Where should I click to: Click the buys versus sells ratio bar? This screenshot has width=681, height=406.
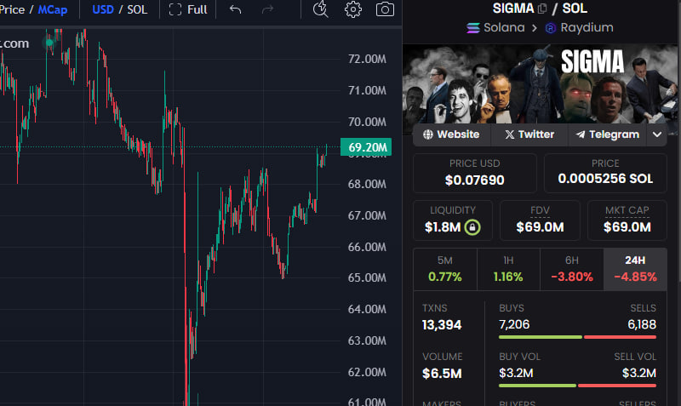[x=577, y=337]
